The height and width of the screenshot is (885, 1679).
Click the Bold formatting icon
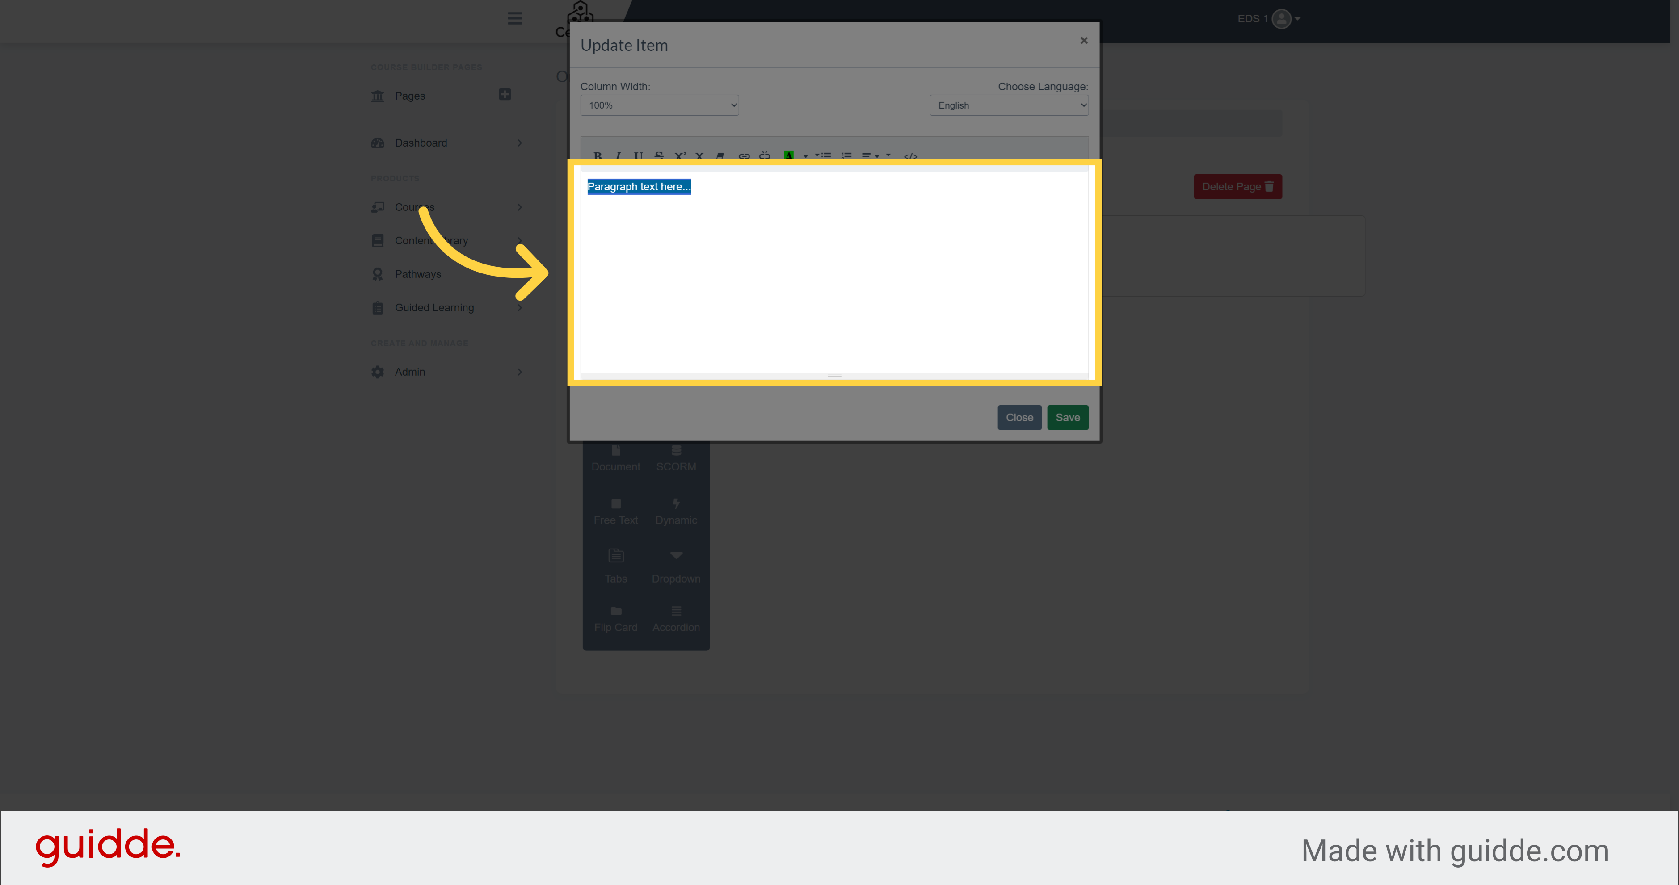[x=598, y=155]
